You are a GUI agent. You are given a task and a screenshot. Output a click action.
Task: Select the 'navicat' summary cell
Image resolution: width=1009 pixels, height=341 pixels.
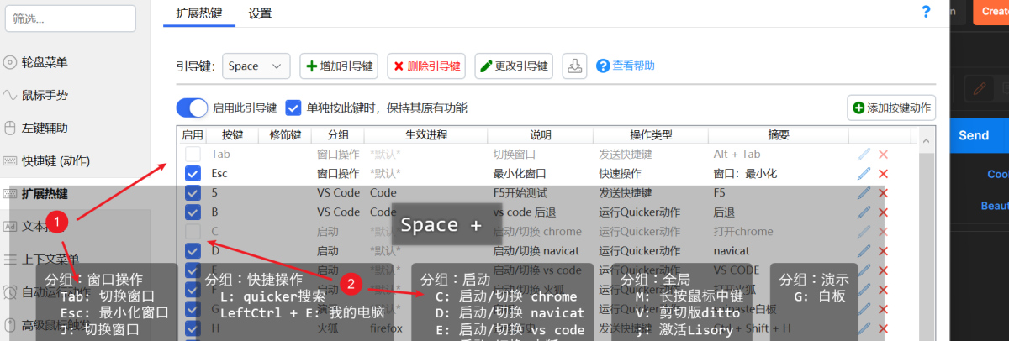(x=731, y=250)
